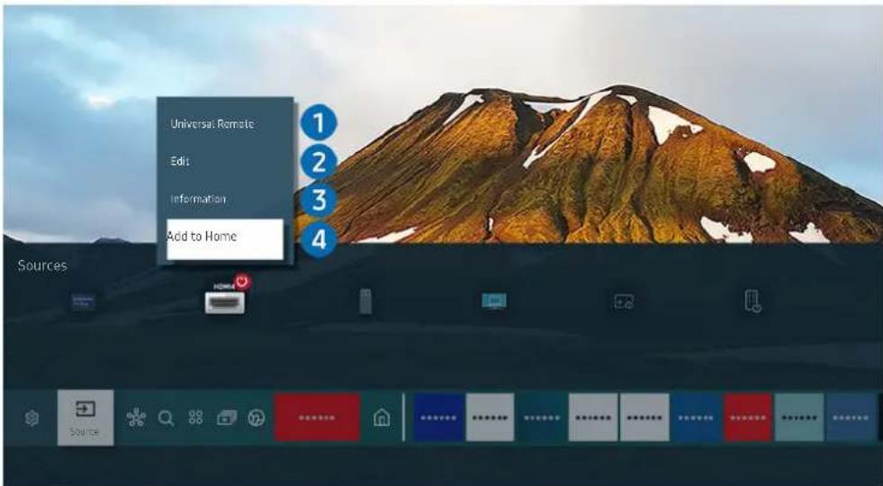Select the USB device source icon
Image resolution: width=883 pixels, height=486 pixels.
coord(365,301)
